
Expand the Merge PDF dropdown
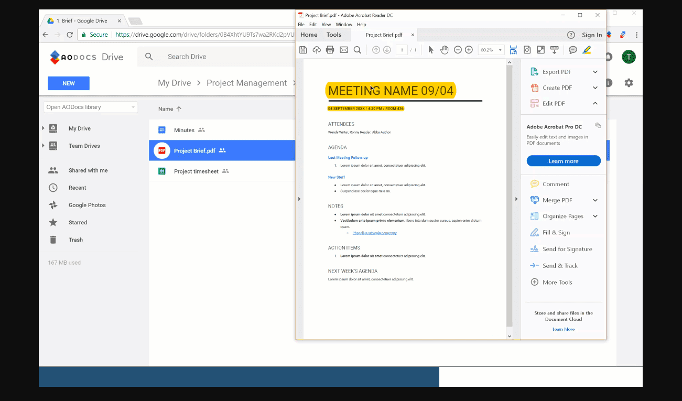pos(594,200)
